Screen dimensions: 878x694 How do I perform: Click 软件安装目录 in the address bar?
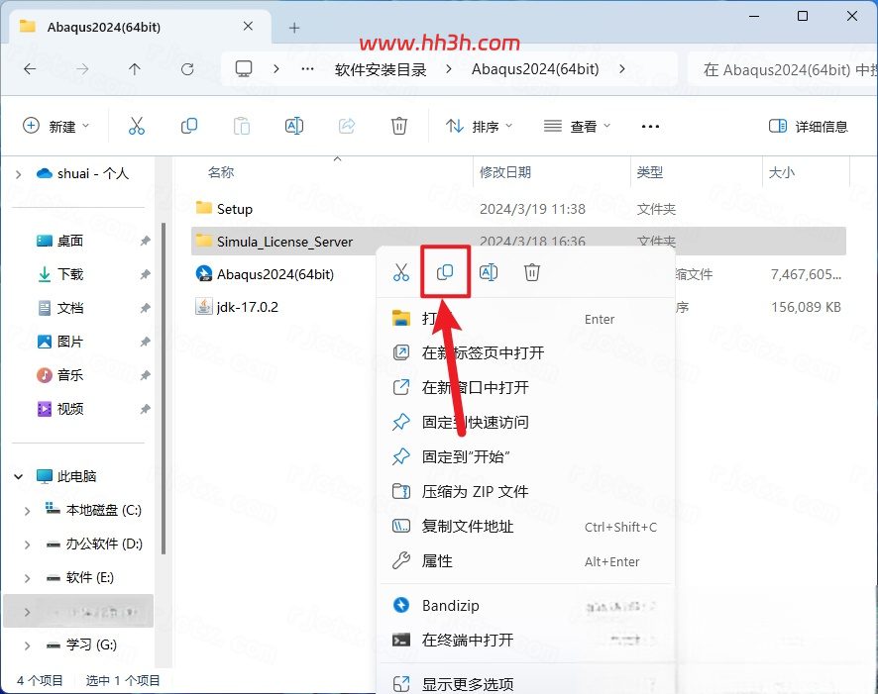pos(381,69)
